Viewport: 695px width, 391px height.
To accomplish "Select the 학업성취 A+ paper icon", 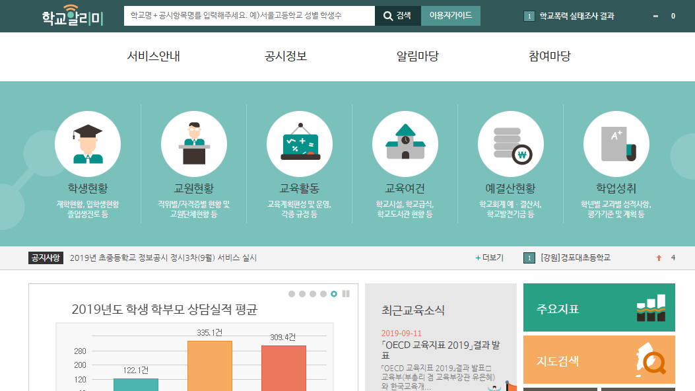I will click(x=616, y=144).
